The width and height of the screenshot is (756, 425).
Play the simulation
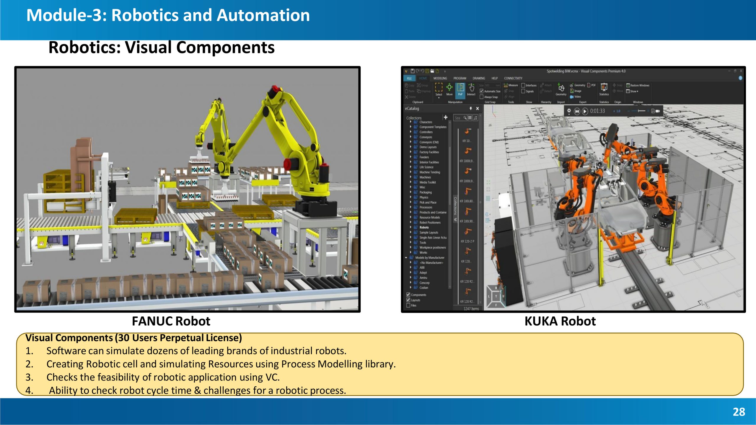585,111
